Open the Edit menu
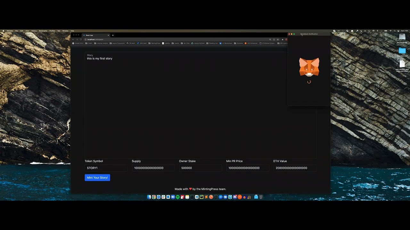The image size is (410, 230). click(x=21, y=31)
